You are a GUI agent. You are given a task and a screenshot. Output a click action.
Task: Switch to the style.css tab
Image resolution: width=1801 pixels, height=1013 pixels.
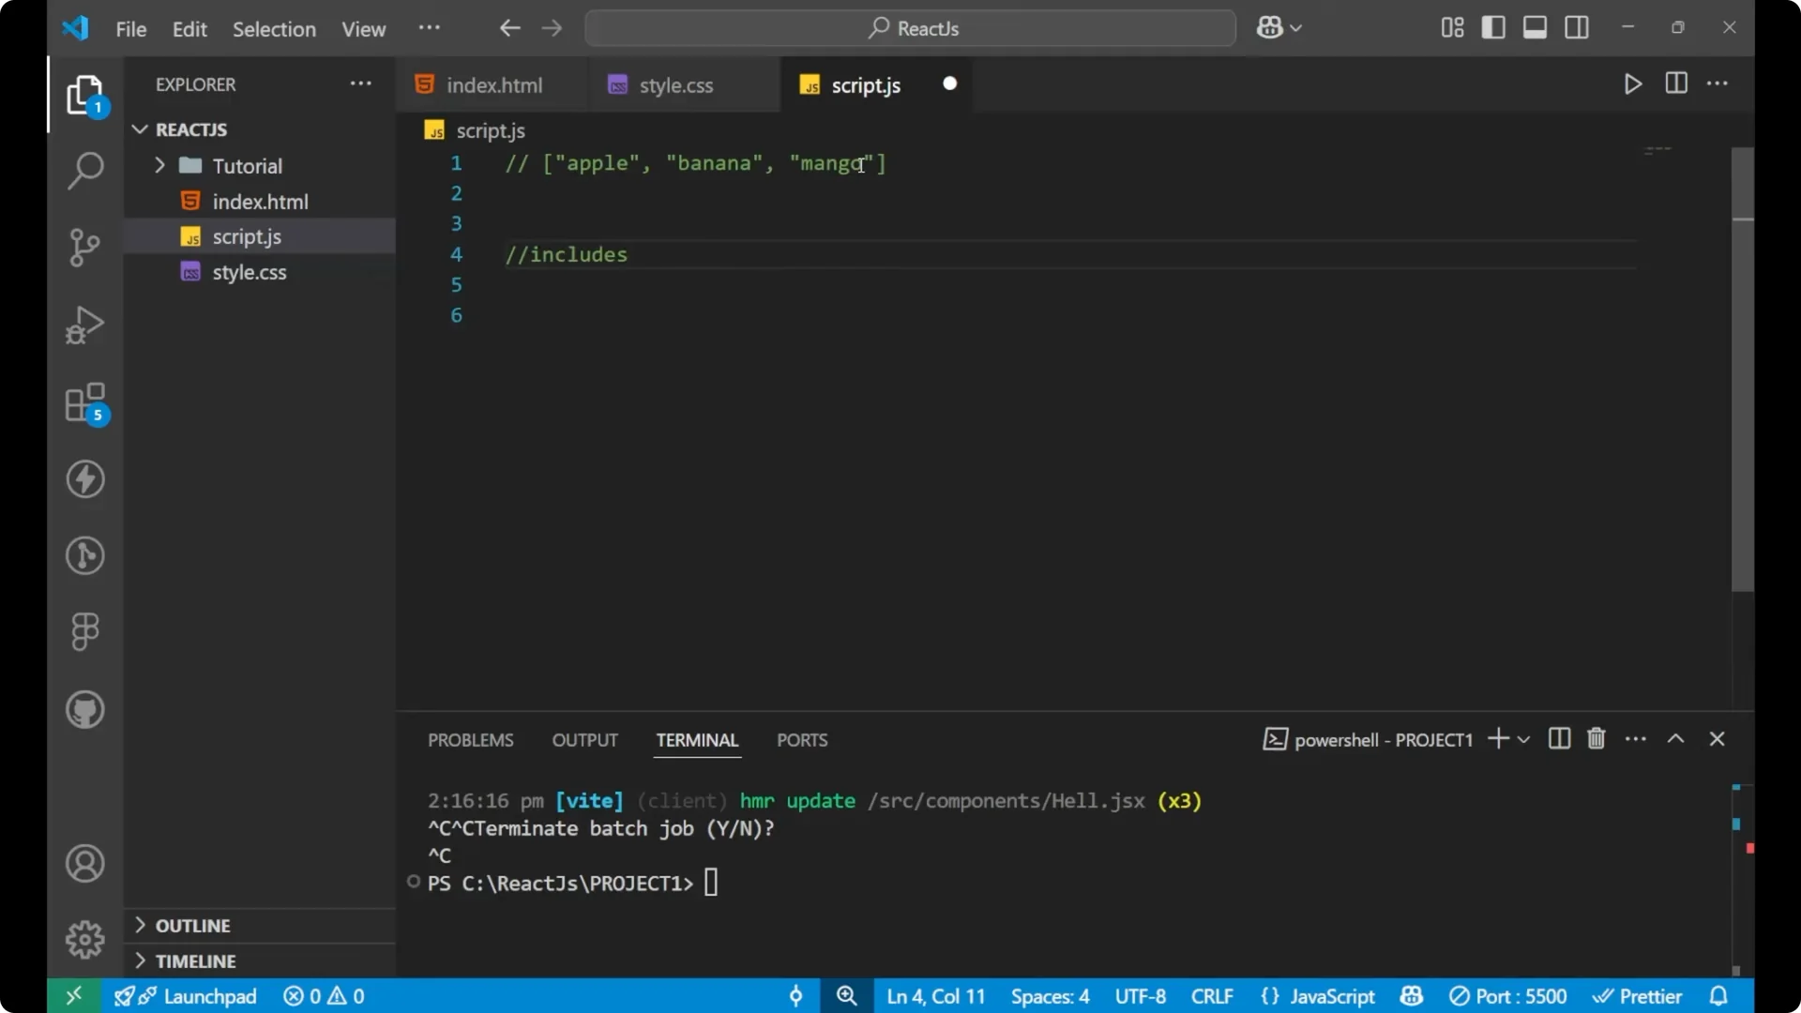click(675, 84)
